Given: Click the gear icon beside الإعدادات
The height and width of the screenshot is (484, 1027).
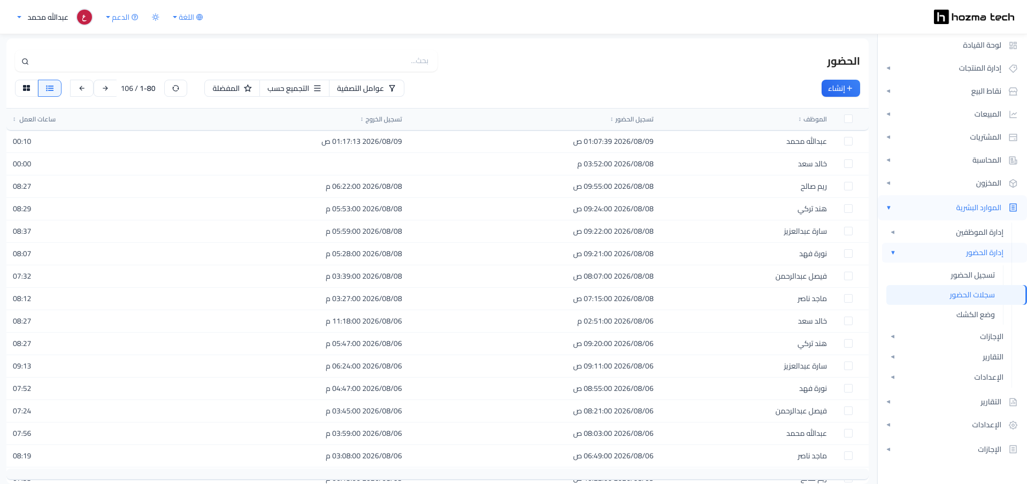Looking at the screenshot, I should tap(1013, 425).
